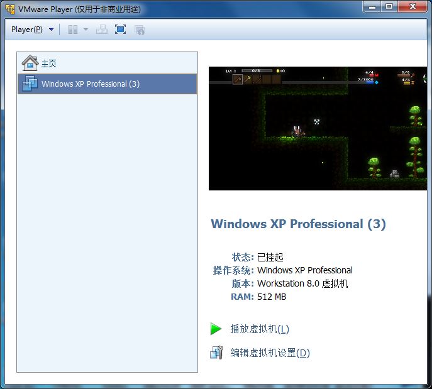Minimize the VMware Player window
The height and width of the screenshot is (389, 432).
(x=372, y=6)
